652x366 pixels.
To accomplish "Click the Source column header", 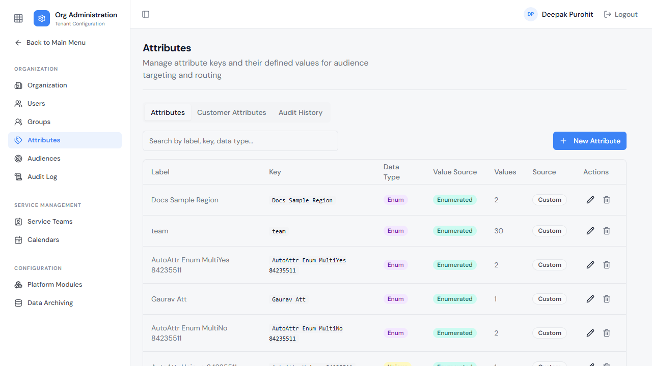I will [x=544, y=172].
